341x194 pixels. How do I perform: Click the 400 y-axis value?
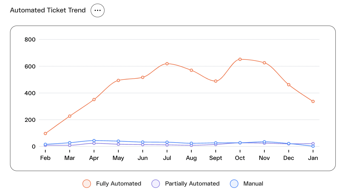(30, 93)
